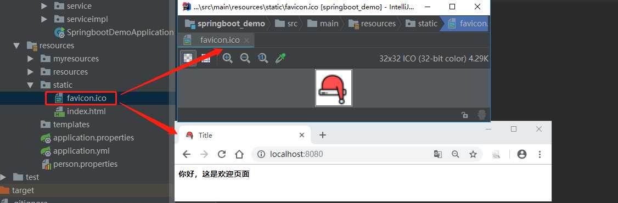Screen dimensions: 618x203
Task: View site information icon in address bar
Action: point(261,154)
